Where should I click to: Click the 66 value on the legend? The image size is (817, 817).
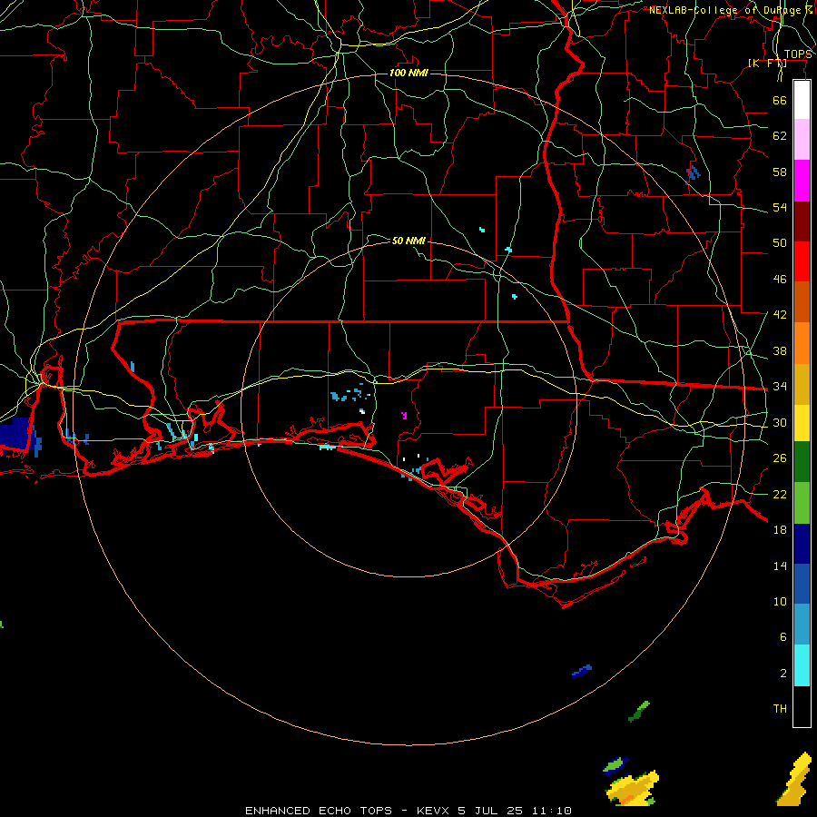pyautogui.click(x=780, y=100)
